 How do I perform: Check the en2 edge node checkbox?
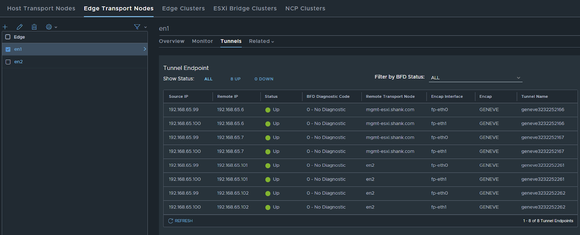(8, 62)
